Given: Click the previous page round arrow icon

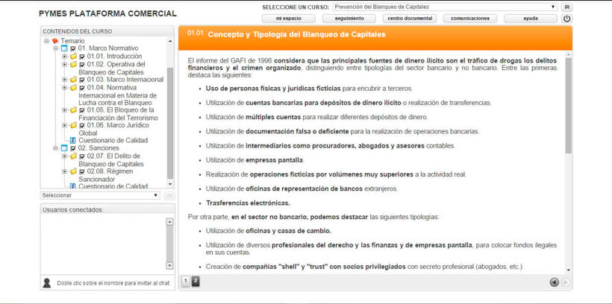Looking at the screenshot, I should point(555,282).
